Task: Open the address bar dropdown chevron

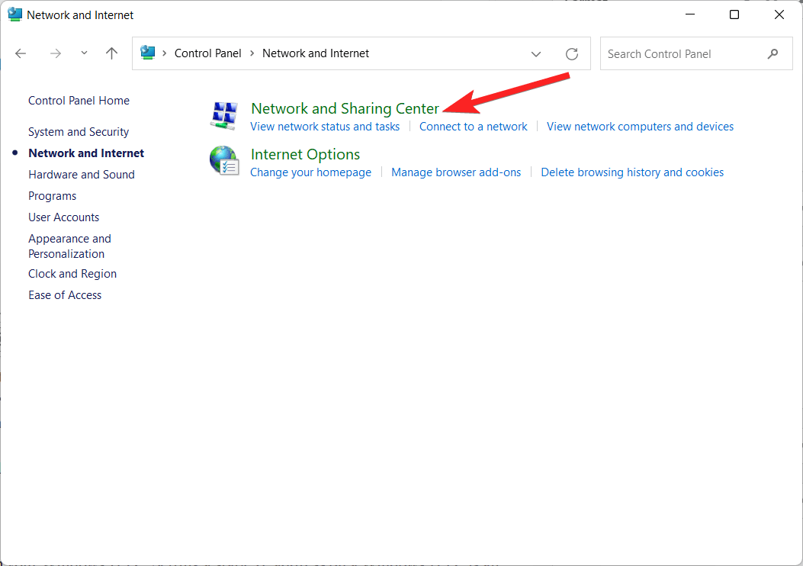Action: click(x=536, y=53)
